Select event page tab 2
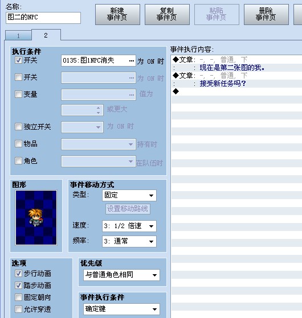This screenshot has height=318, width=302. point(46,35)
